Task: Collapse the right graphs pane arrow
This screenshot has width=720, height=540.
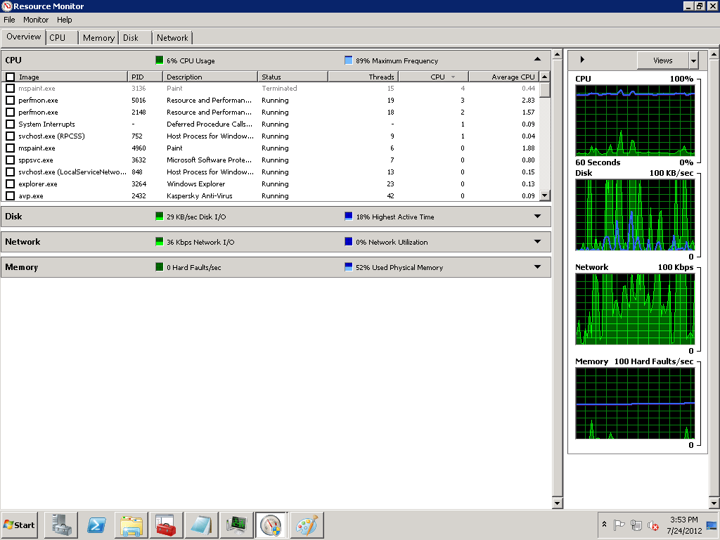Action: pyautogui.click(x=582, y=60)
